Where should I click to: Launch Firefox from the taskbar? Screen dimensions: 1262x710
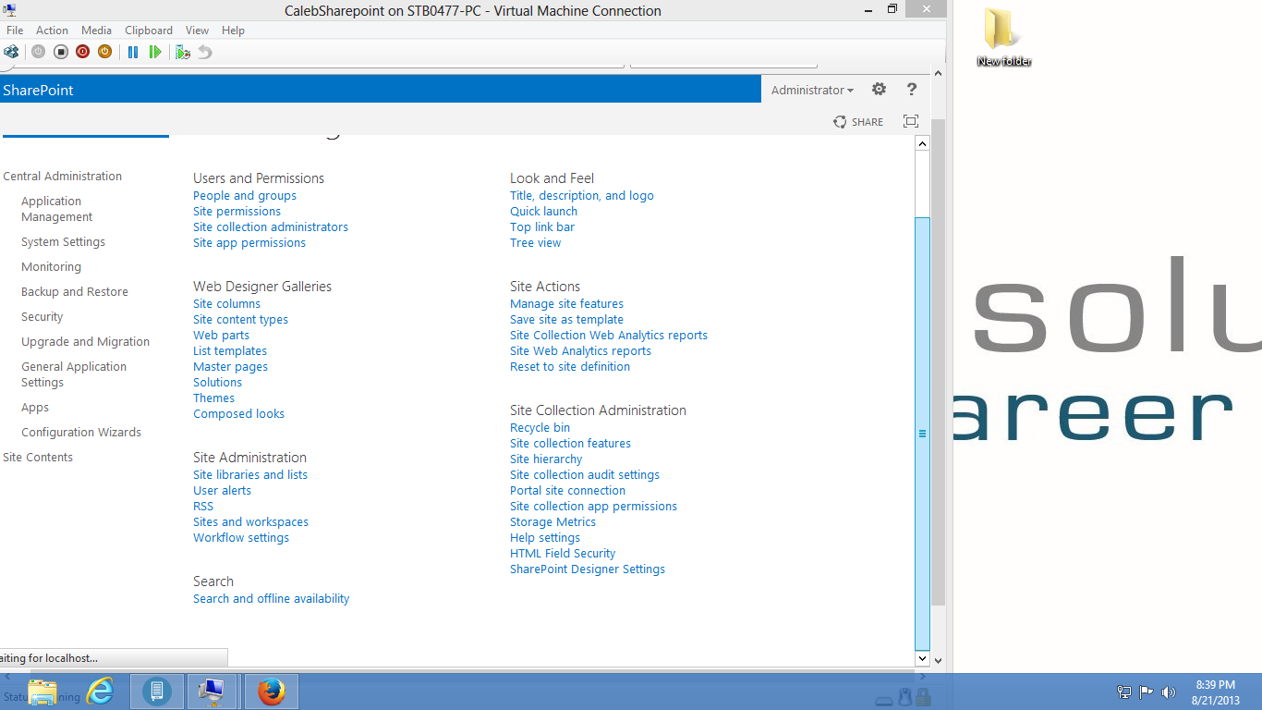point(272,692)
